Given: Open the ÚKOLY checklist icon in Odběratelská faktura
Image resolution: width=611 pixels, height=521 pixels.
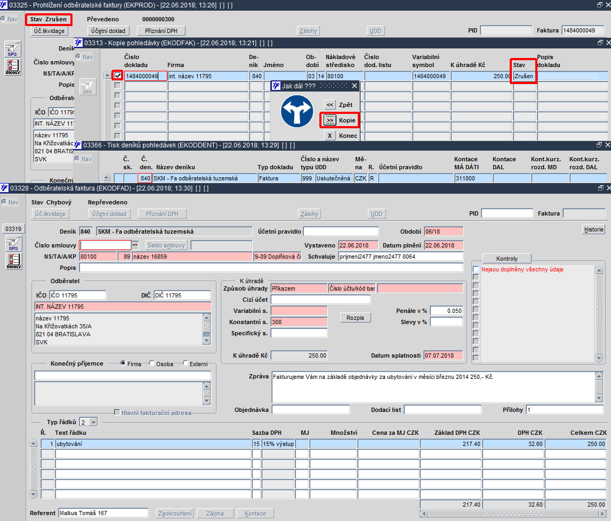Looking at the screenshot, I should pos(13,261).
